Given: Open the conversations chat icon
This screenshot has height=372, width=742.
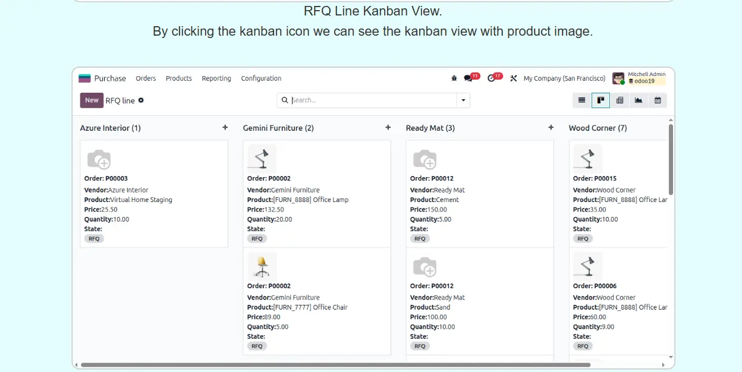Looking at the screenshot, I should pos(469,78).
